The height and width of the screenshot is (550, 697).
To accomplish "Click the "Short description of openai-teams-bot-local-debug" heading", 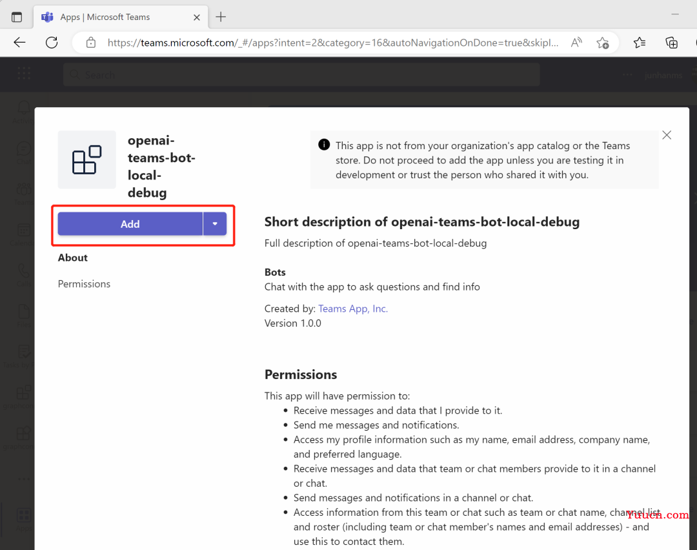I will click(422, 222).
